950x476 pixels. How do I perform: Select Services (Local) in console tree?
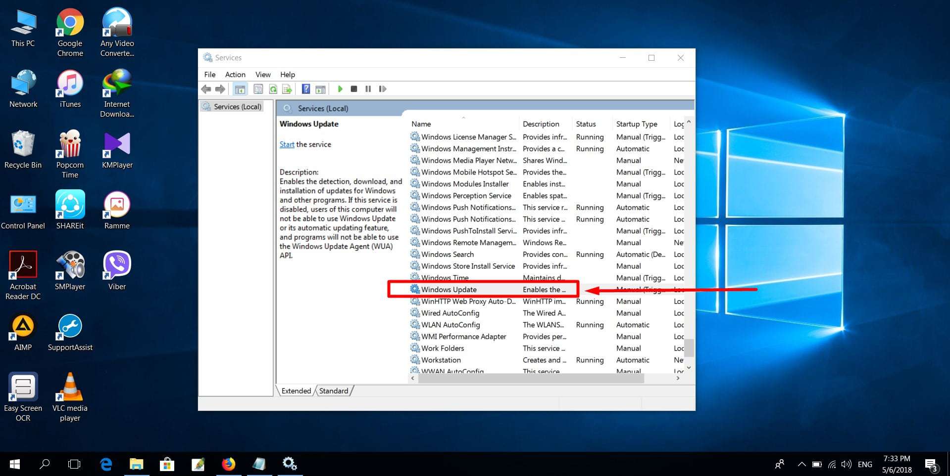coord(237,107)
